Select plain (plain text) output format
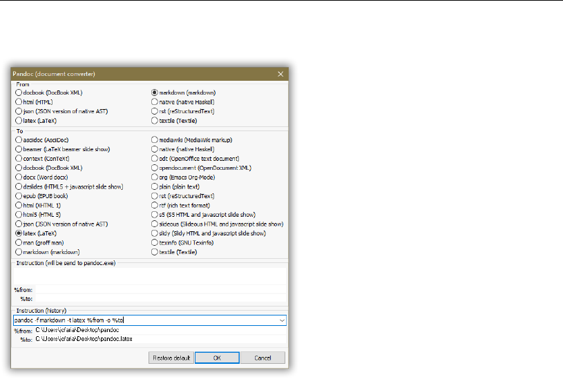The height and width of the screenshot is (379, 563). [175, 186]
